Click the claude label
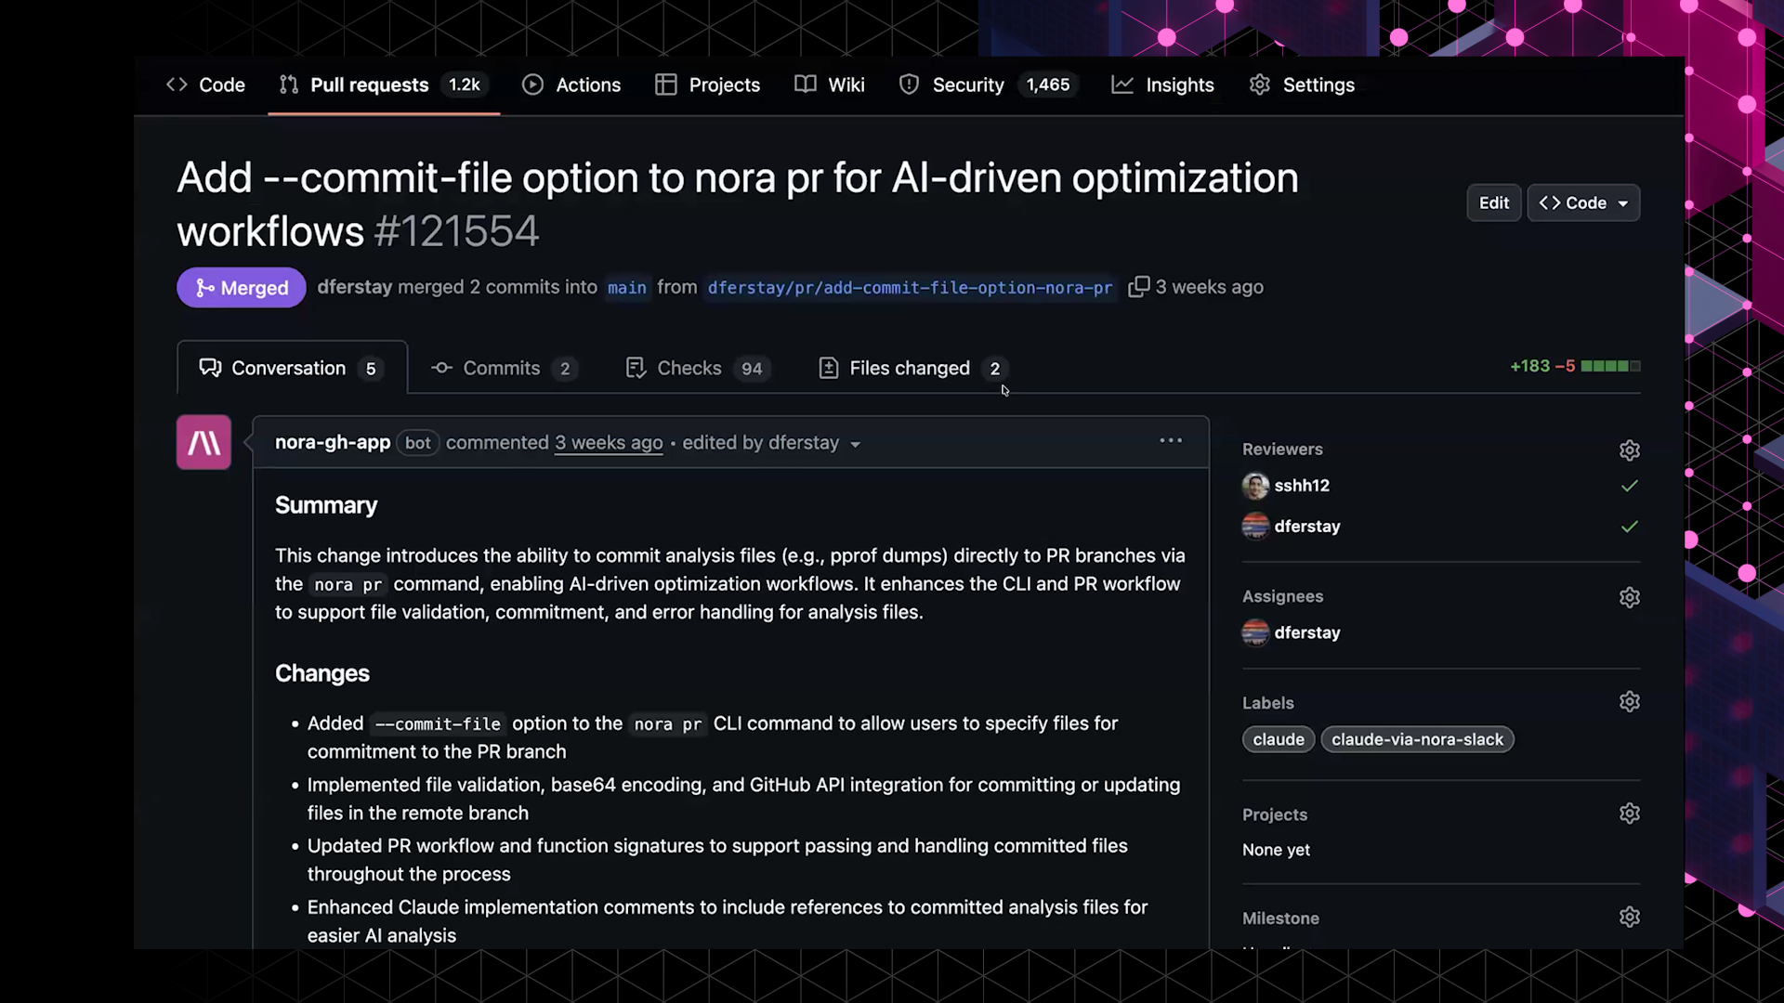This screenshot has height=1003, width=1784. (x=1279, y=739)
